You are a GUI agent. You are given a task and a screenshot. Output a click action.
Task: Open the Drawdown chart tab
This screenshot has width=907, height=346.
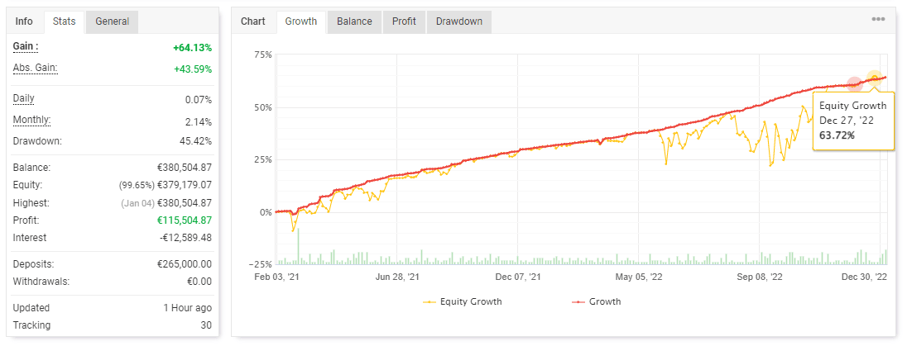coord(459,21)
